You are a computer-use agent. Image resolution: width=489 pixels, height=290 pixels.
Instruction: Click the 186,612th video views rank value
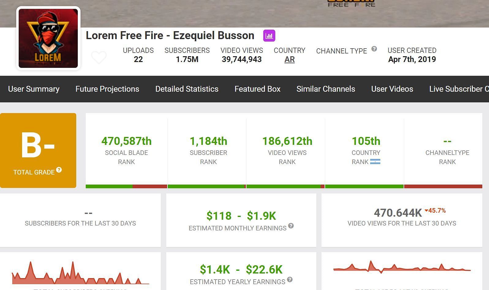287,141
